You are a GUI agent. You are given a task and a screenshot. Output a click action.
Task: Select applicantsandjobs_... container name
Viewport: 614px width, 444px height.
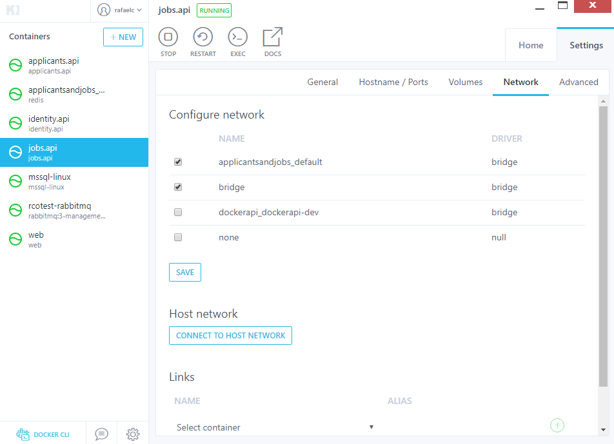pos(66,90)
